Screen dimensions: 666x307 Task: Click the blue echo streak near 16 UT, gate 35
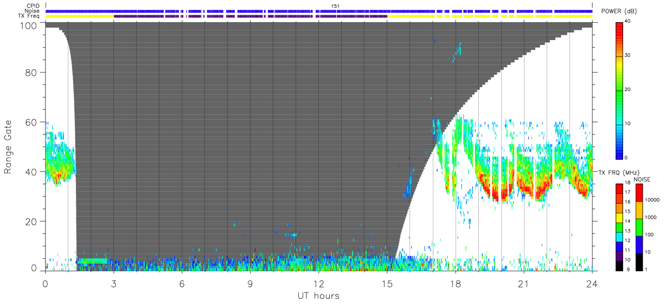(x=408, y=184)
